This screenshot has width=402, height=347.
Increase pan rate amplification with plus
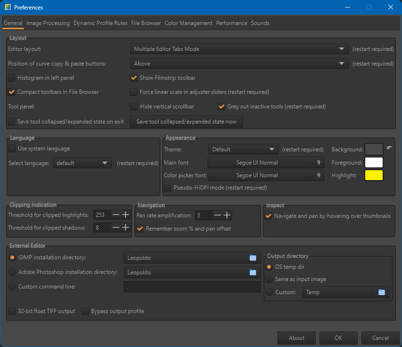pos(227,215)
